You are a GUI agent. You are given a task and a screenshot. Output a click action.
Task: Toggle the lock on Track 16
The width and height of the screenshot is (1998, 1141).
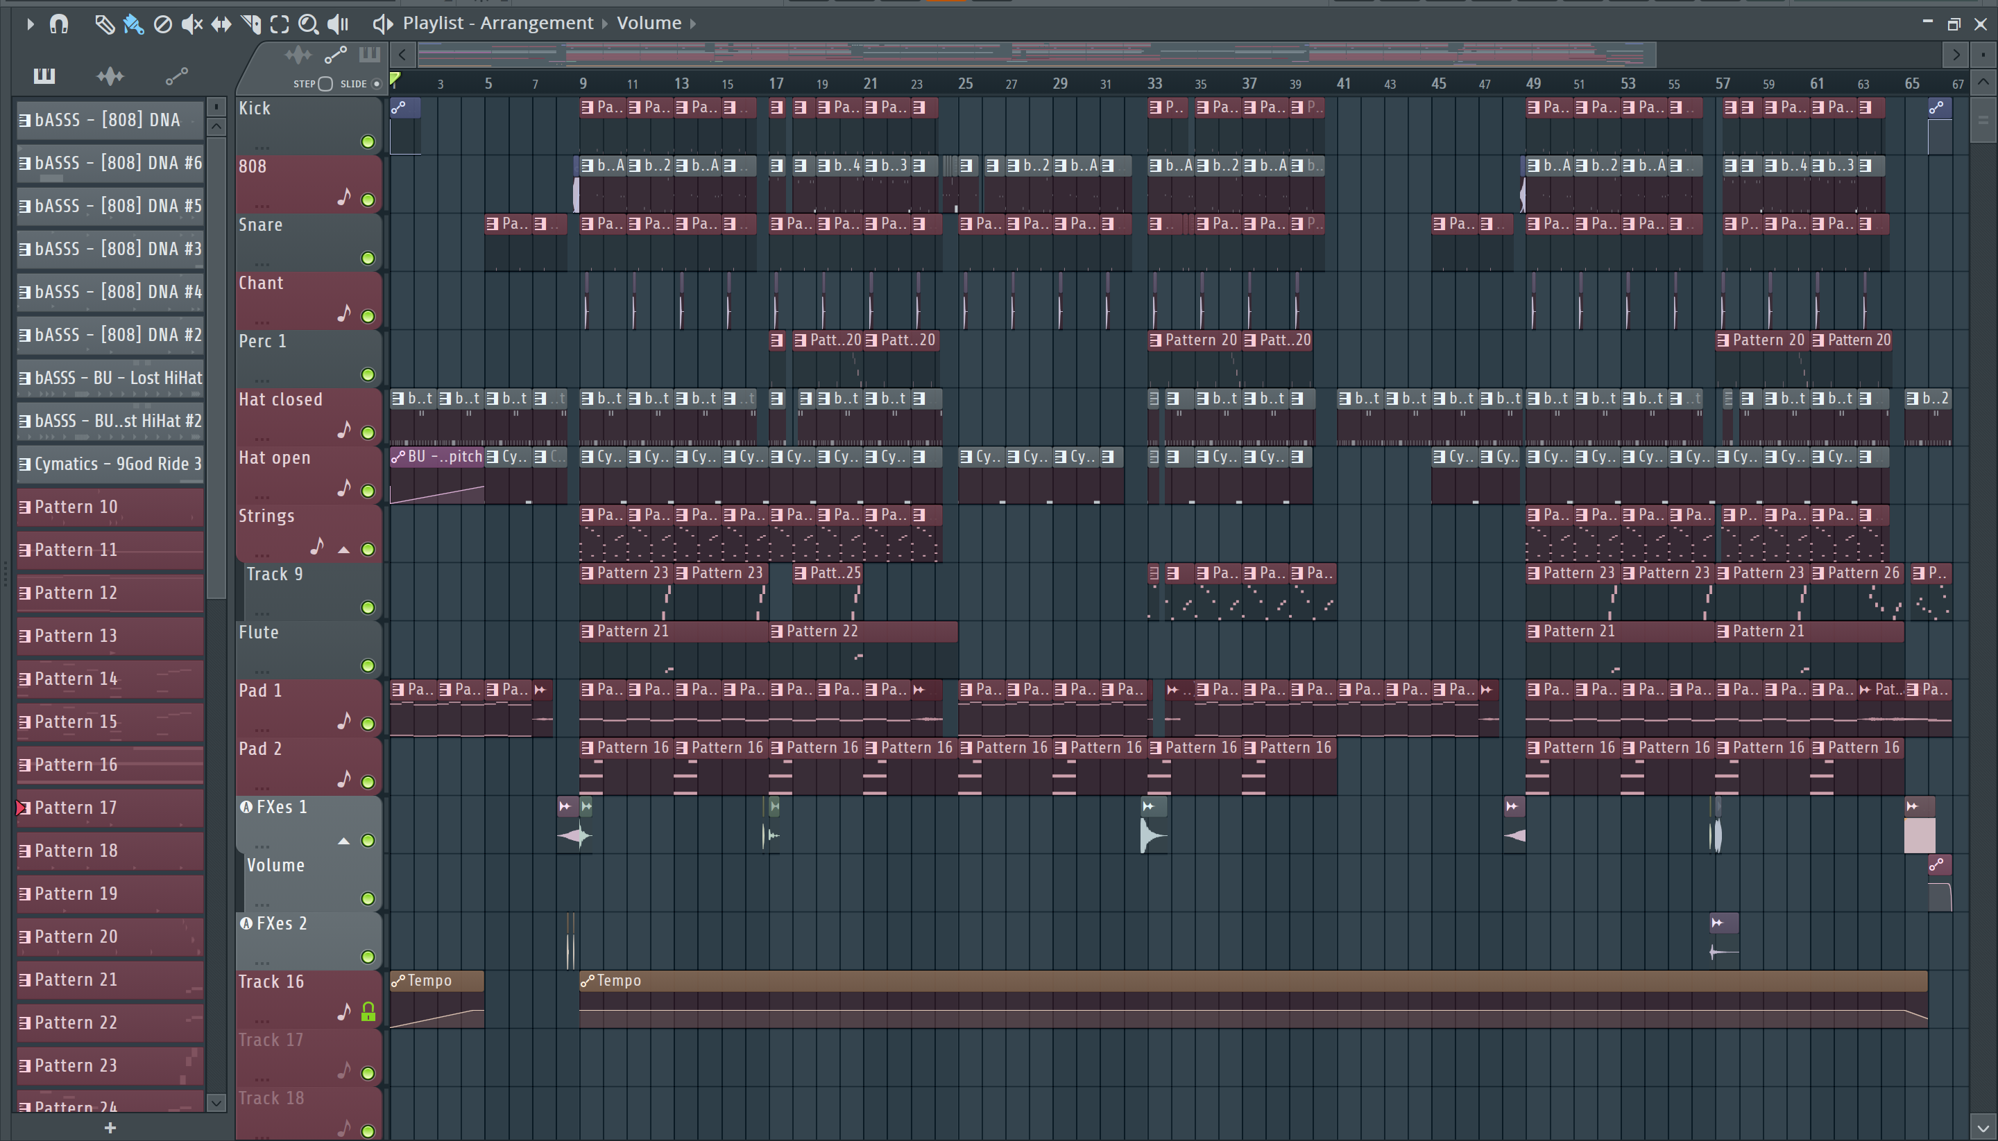tap(368, 1013)
